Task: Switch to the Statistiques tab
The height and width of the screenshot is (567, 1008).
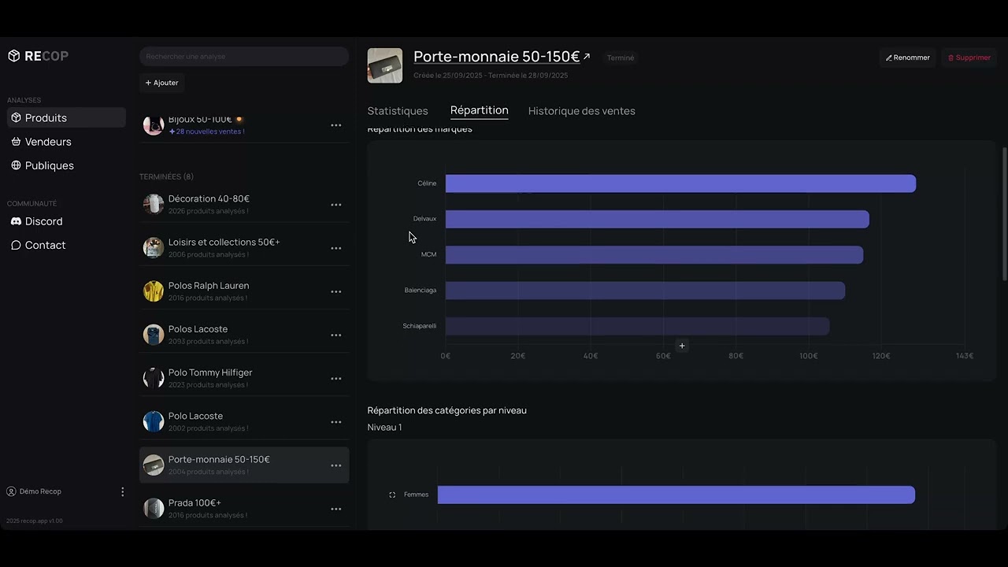Action: point(398,111)
